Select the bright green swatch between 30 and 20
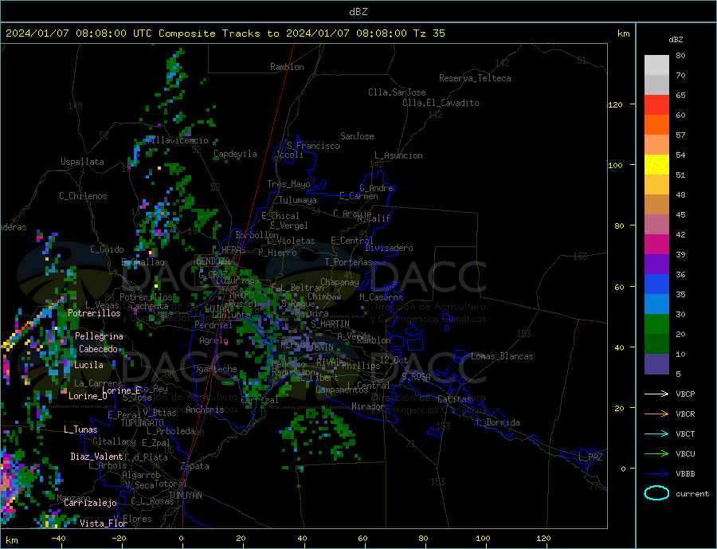 tap(656, 324)
